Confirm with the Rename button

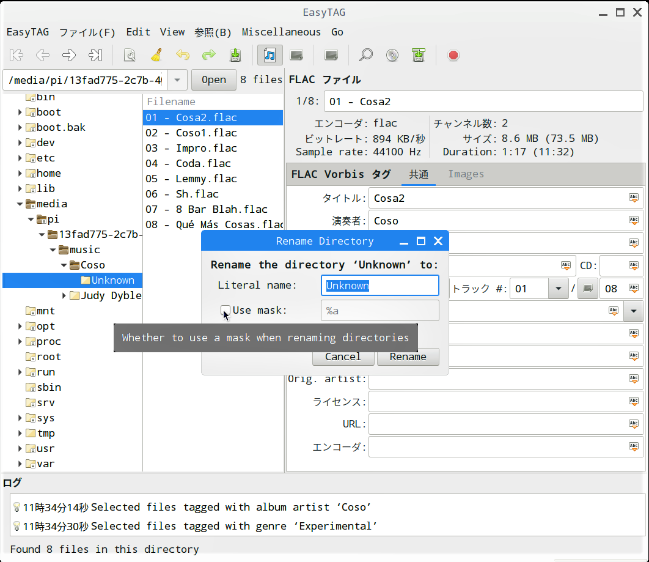408,357
